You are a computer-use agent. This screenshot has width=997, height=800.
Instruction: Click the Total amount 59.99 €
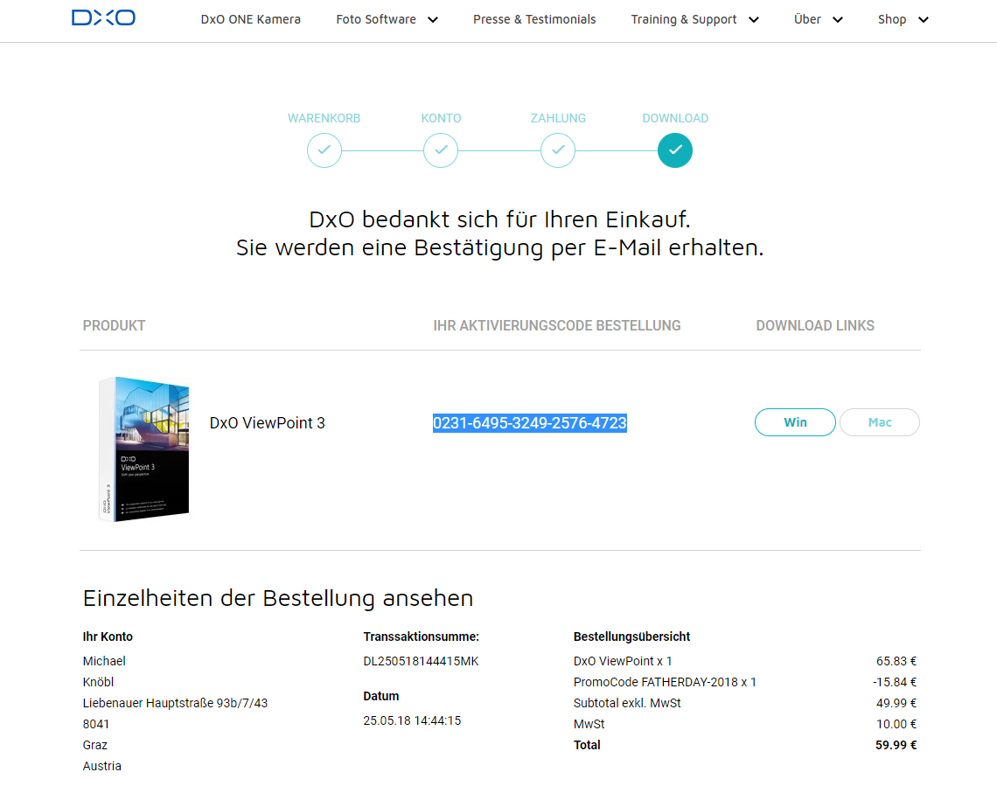click(x=896, y=745)
